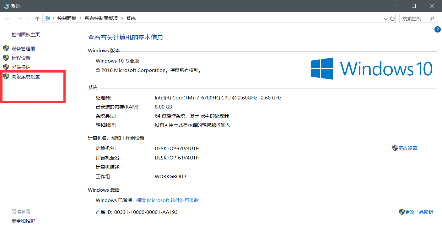This screenshot has height=232, width=442.
Task: Open the address bar history dropdown
Action: [386, 19]
